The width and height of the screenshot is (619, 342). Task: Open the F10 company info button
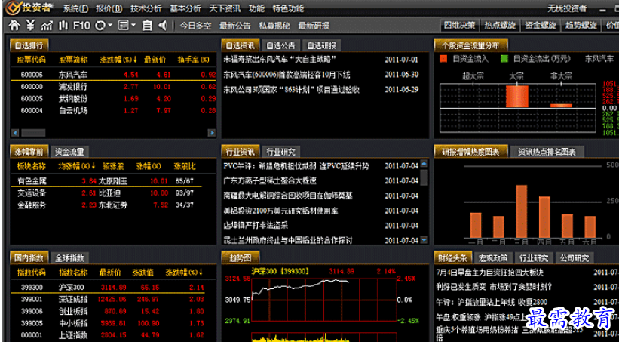coord(81,26)
